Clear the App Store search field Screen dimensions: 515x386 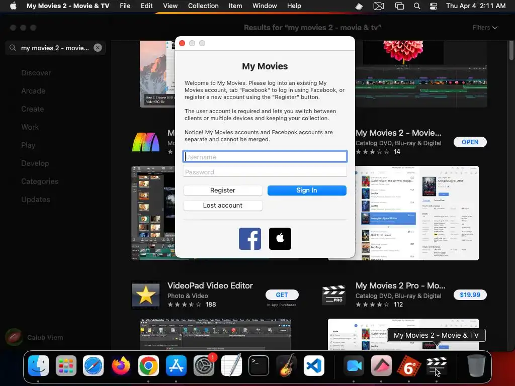tap(98, 48)
